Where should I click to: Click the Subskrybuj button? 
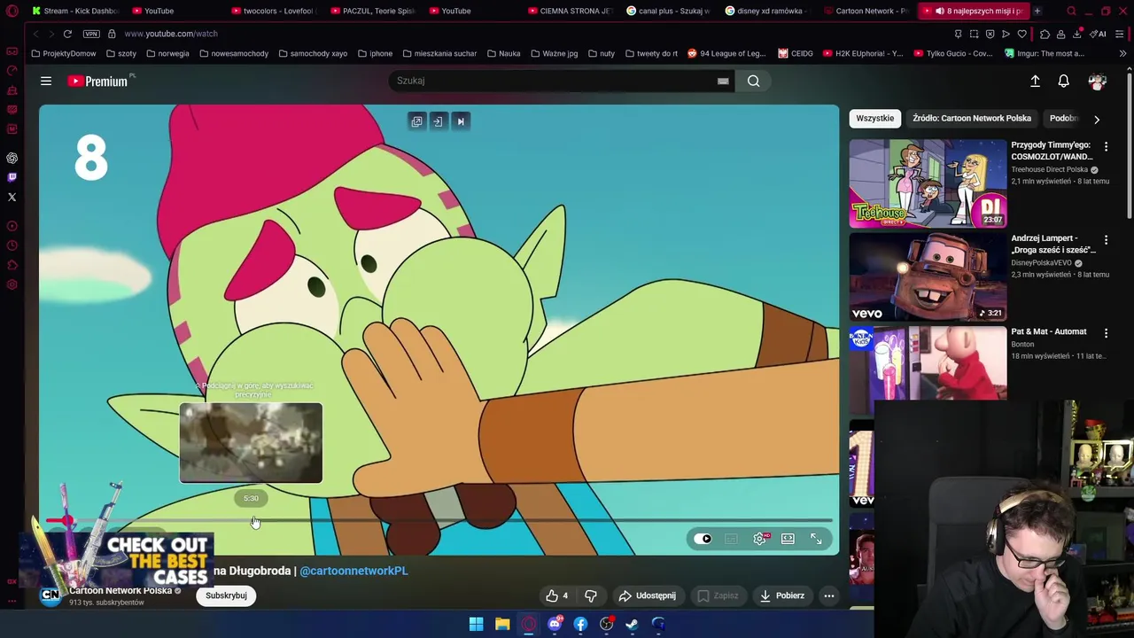(226, 595)
